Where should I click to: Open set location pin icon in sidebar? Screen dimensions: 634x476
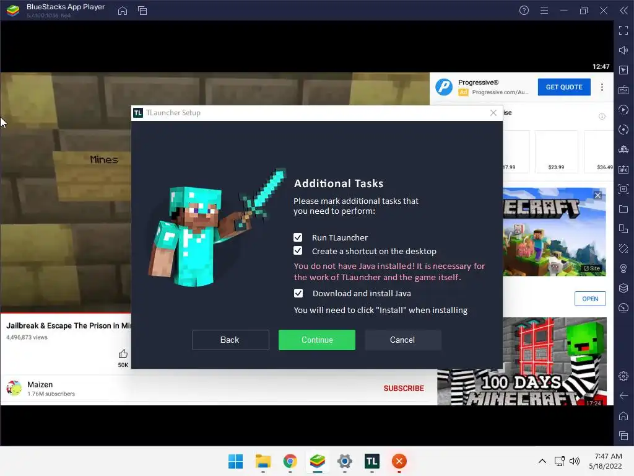click(x=623, y=268)
